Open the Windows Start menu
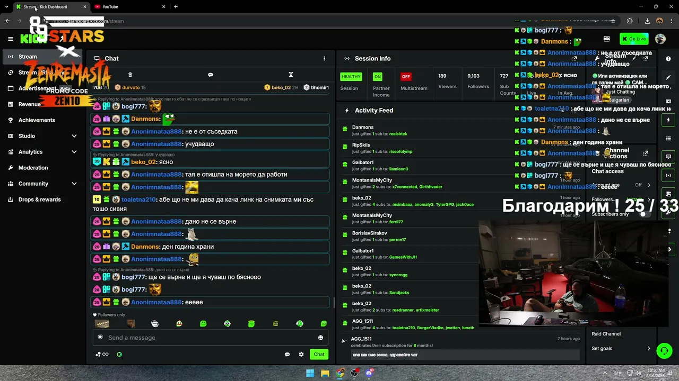679x381 pixels. click(x=310, y=373)
